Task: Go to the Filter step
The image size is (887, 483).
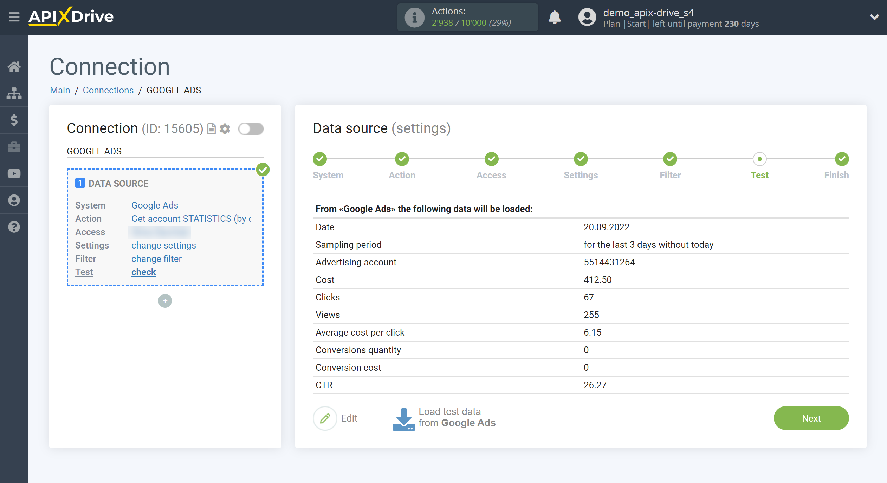Action: (x=670, y=159)
